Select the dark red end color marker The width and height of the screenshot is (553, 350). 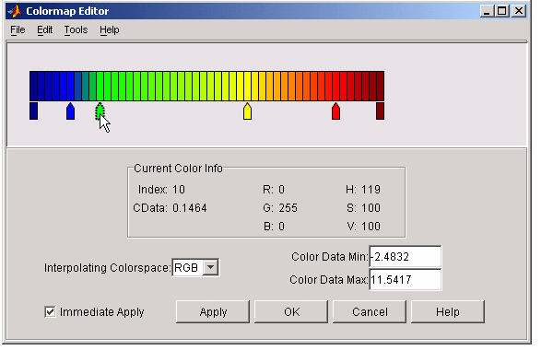380,111
